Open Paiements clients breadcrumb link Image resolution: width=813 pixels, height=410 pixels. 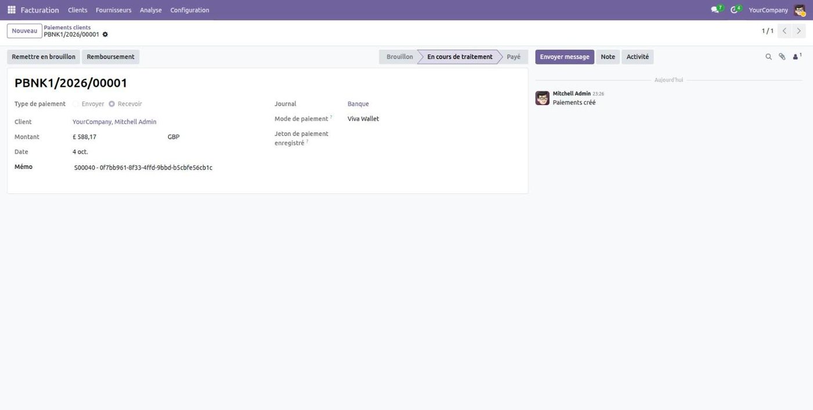67,27
